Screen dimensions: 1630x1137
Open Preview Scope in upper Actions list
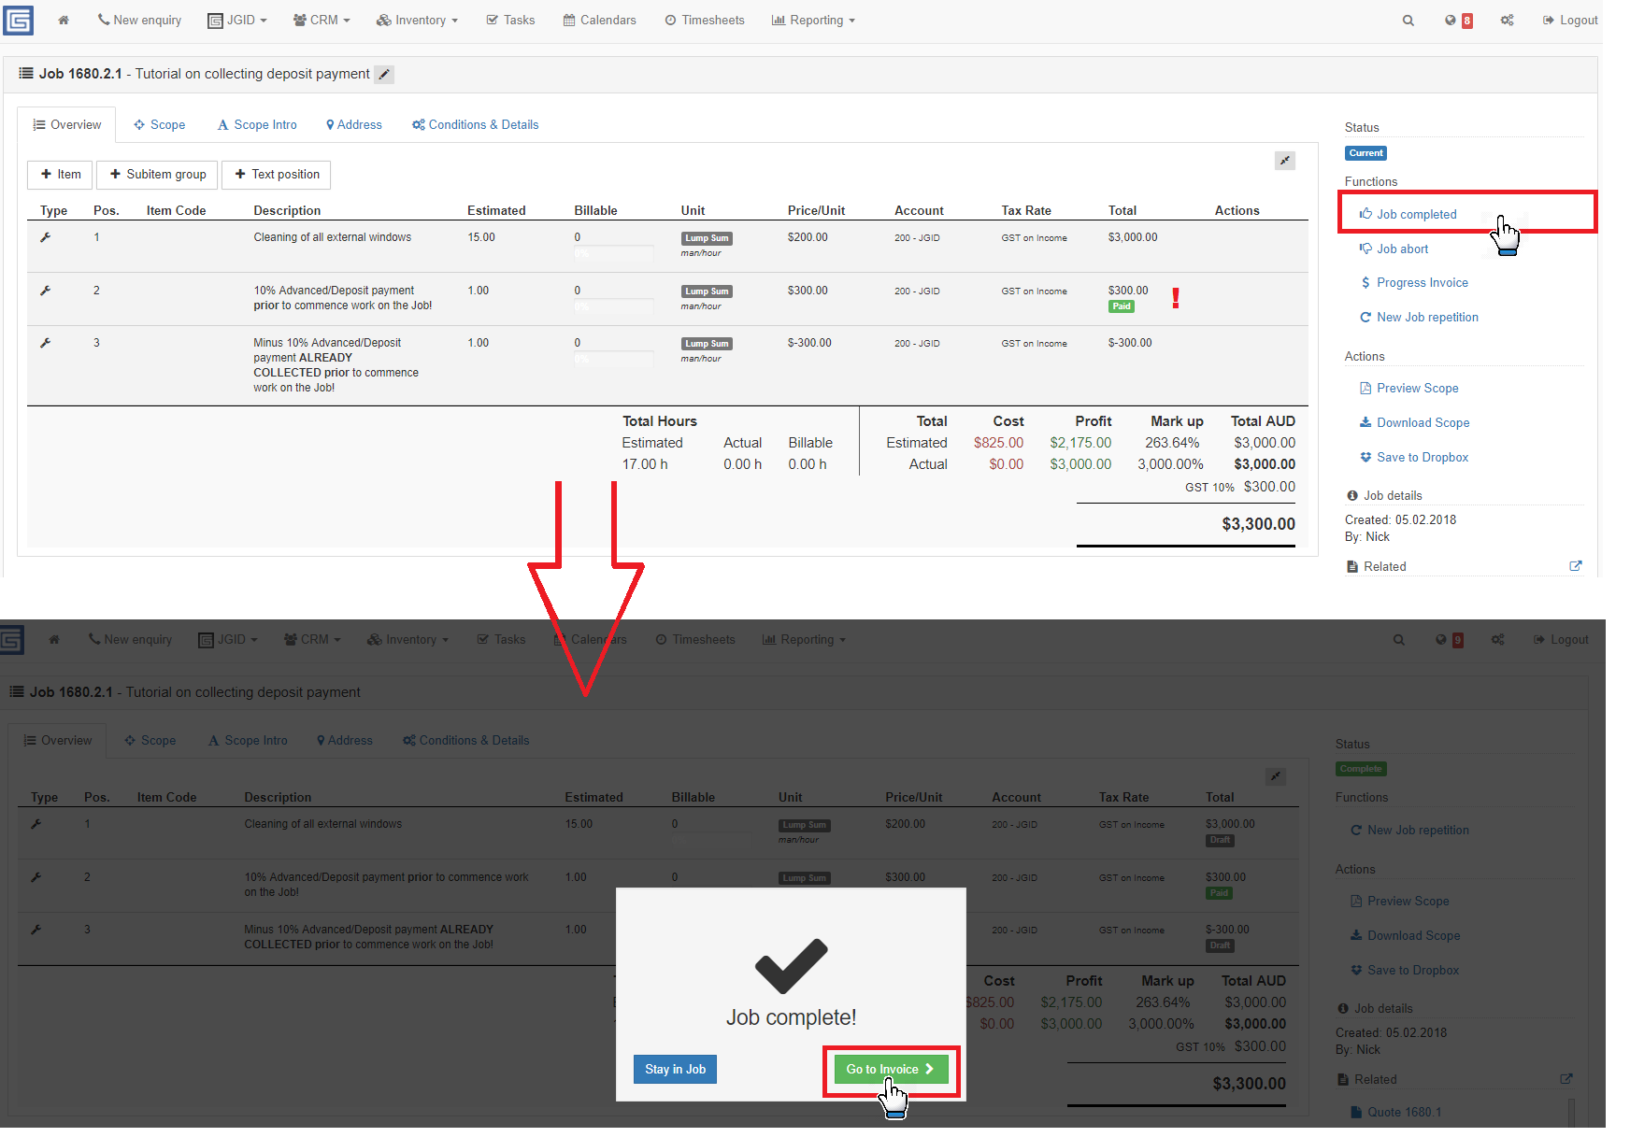(x=1409, y=388)
